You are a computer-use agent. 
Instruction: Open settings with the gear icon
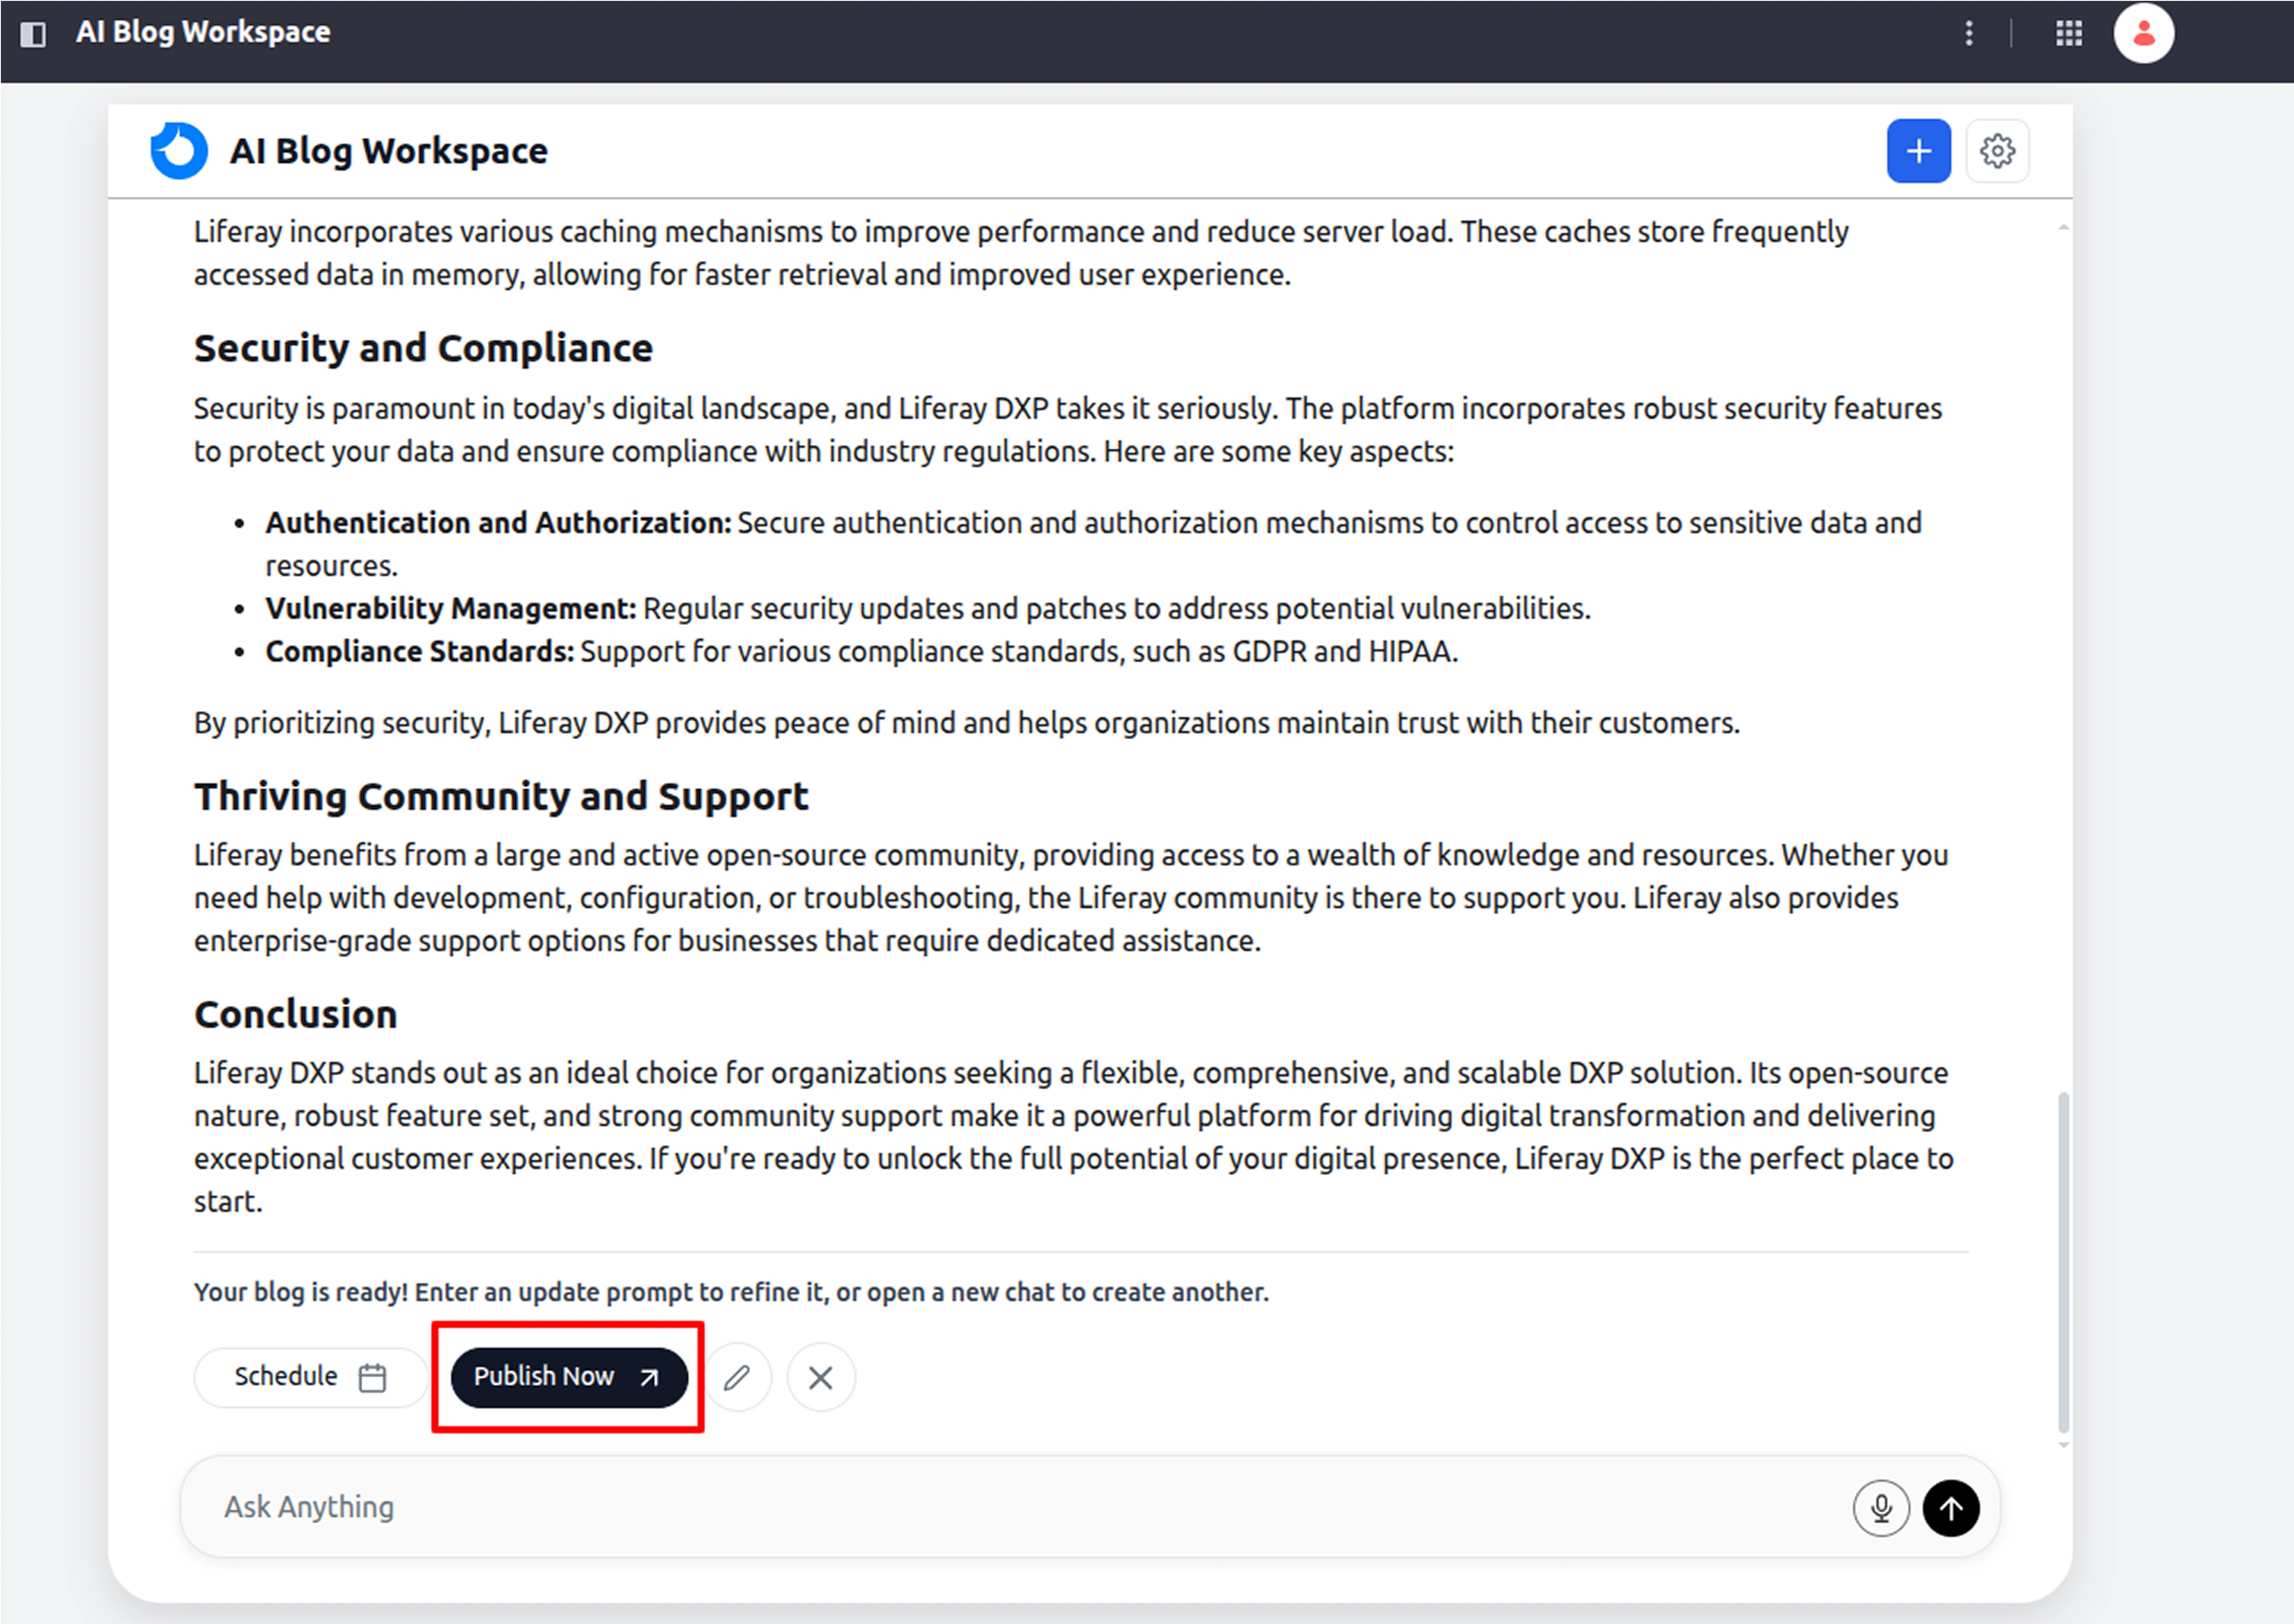click(x=1997, y=151)
